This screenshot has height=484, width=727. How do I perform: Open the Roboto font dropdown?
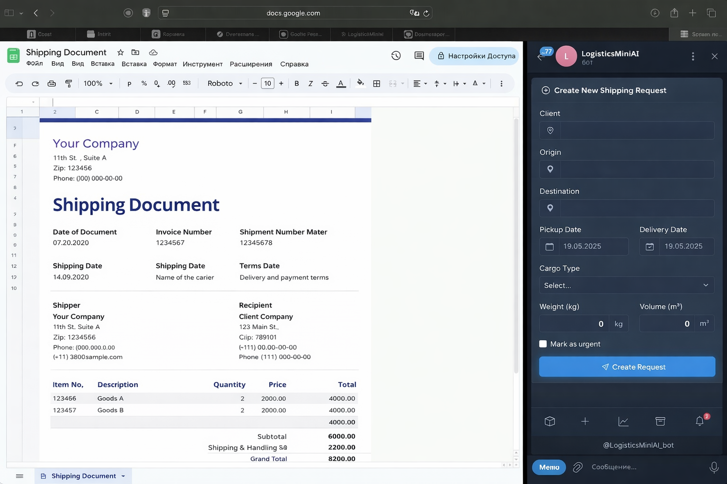(x=223, y=83)
